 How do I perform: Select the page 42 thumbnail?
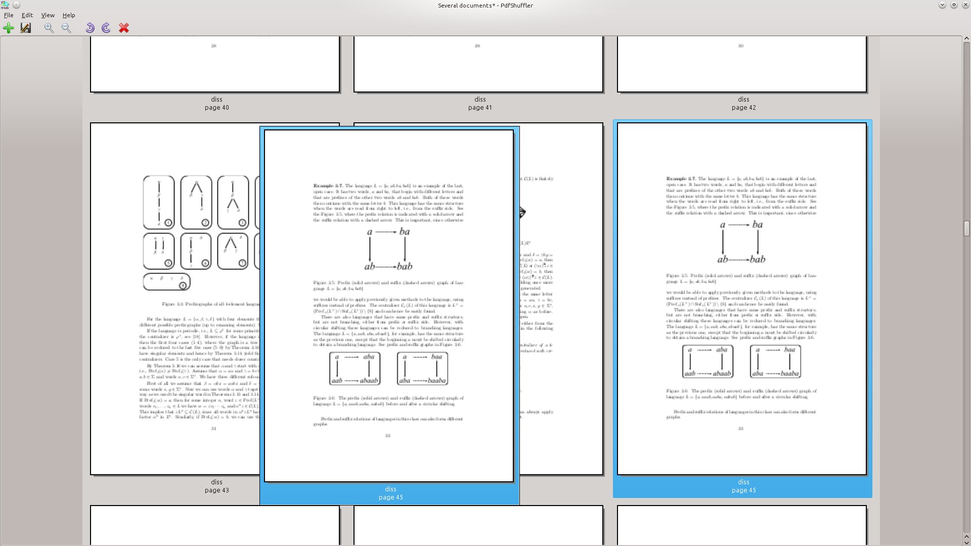click(x=742, y=64)
